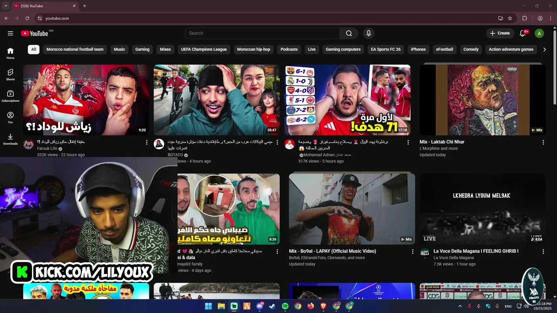This screenshot has height=313, width=557.
Task: Select the Podcasts chip
Action: [289, 50]
